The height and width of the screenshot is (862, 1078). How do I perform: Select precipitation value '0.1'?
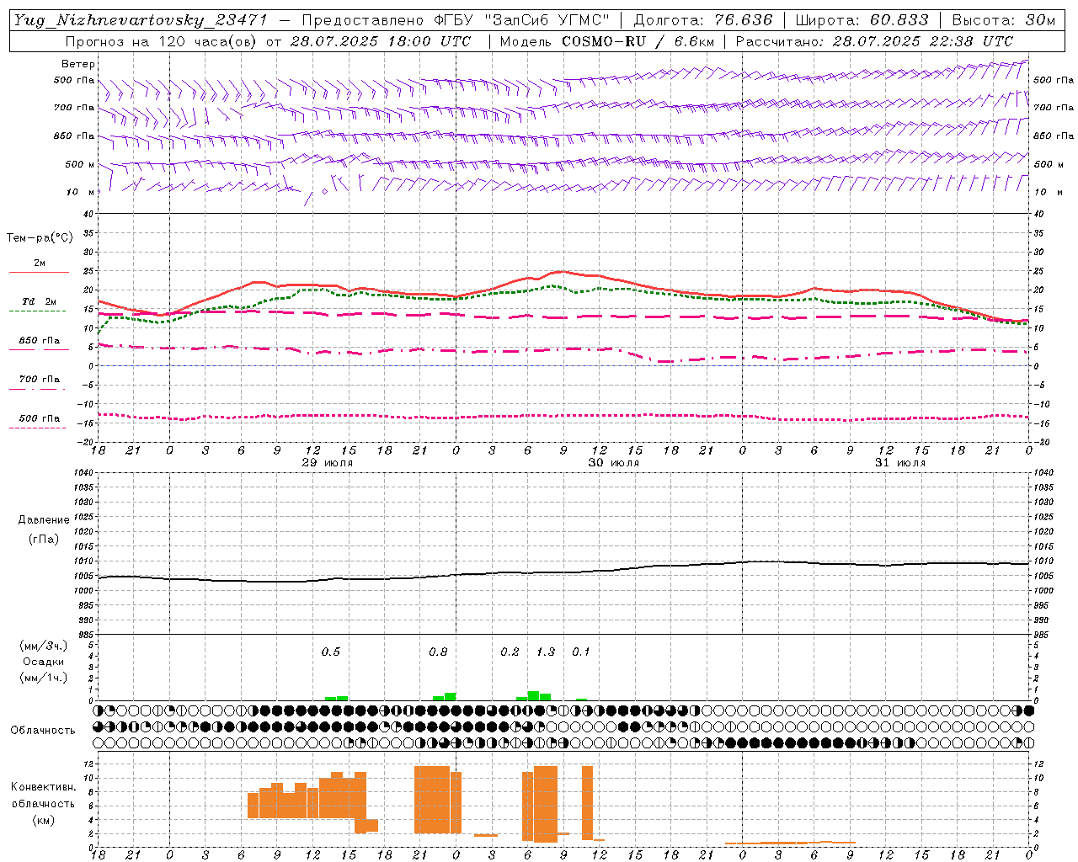[x=581, y=652]
